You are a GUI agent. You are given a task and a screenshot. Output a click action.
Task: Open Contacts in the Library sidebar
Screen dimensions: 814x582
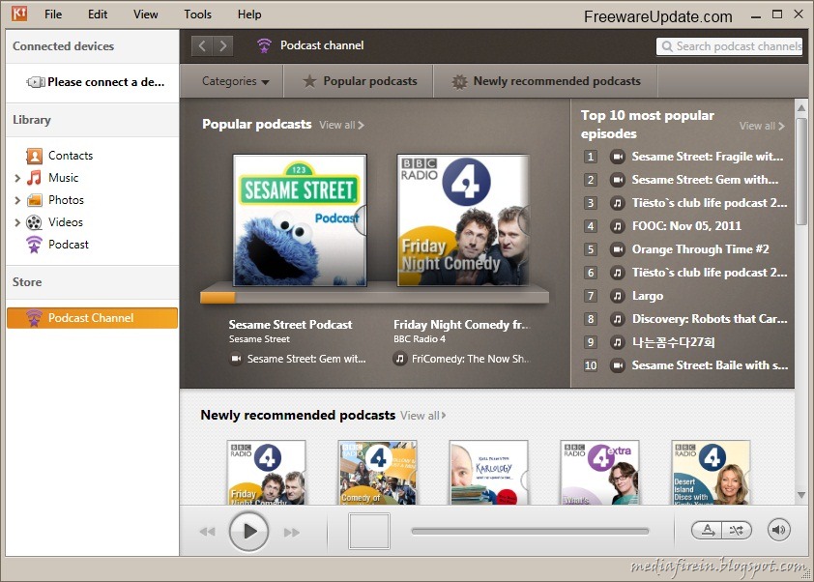70,156
